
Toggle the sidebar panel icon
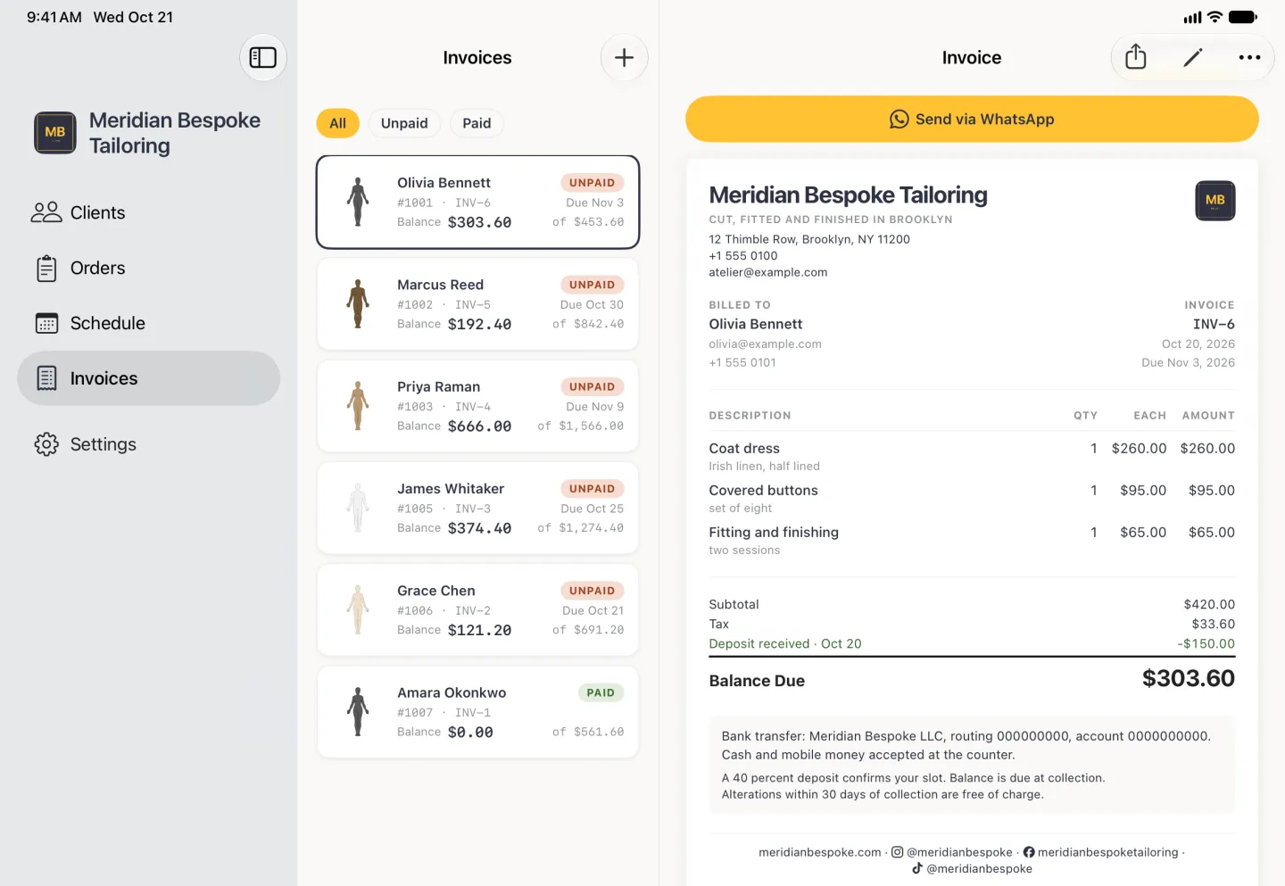pos(263,58)
